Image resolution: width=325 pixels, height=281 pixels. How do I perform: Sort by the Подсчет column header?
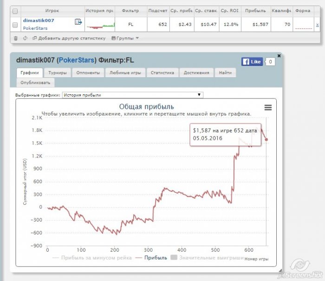(158, 11)
